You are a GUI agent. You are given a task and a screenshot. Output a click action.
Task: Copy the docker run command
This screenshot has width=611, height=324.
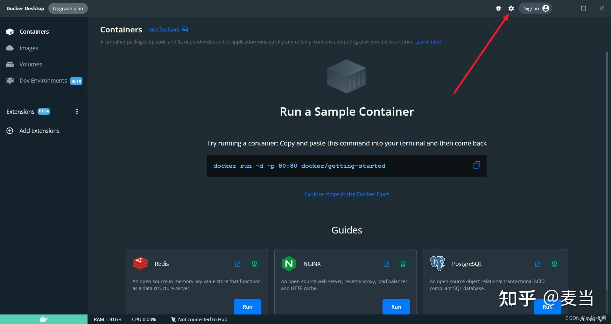476,165
